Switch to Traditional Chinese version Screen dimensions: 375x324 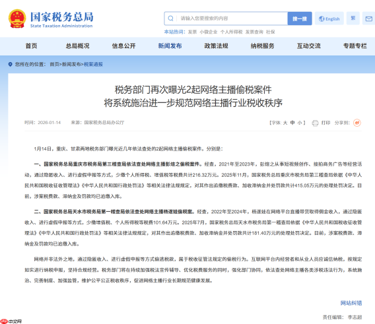point(353,18)
